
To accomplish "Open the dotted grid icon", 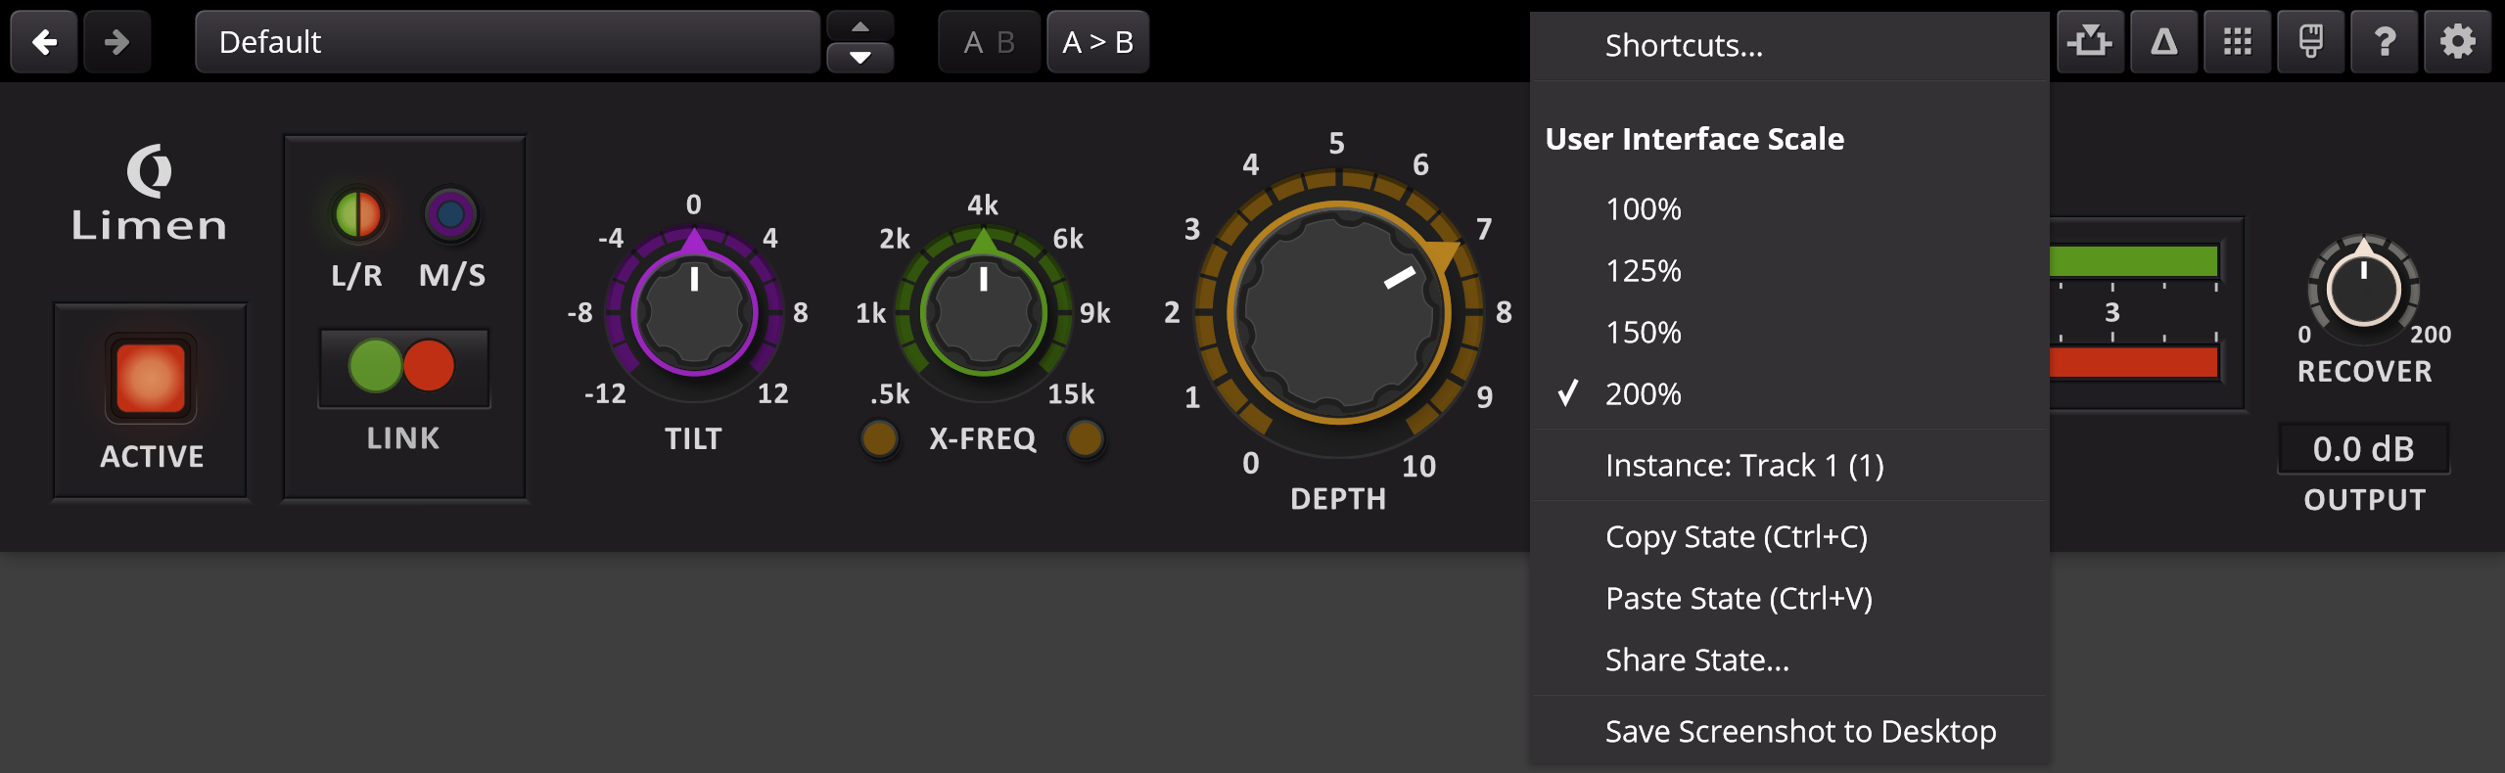I will tap(2237, 42).
